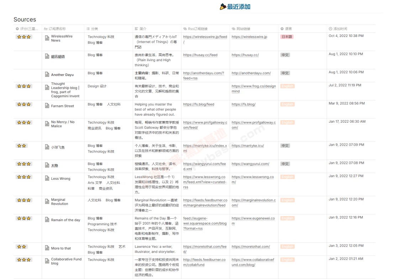
Task: Click the three-star rating for Collaborative Fund blog
Action: pos(24,260)
